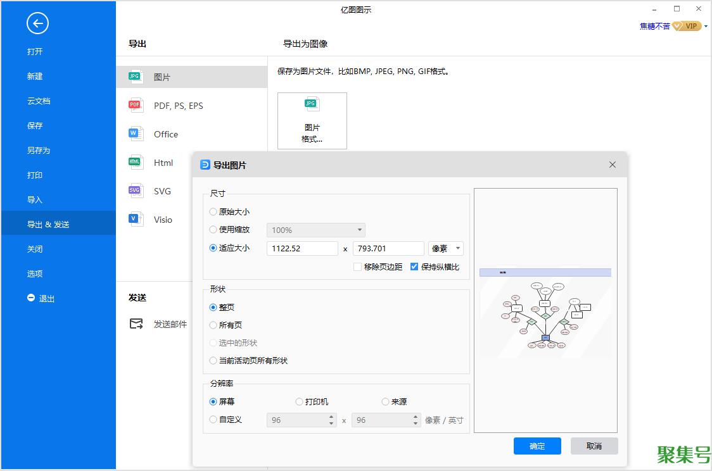The image size is (712, 471).
Task: Open the 另存为 menu item
Action: (39, 151)
